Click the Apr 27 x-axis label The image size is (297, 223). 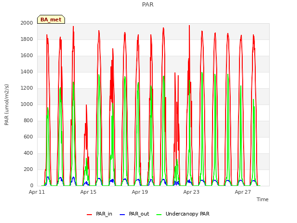(243, 192)
